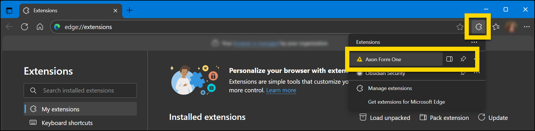Go to the Home page
This screenshot has width=535, height=131.
pos(40,27)
